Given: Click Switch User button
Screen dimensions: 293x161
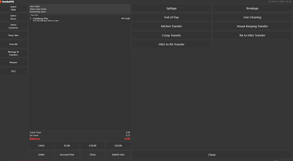Looking at the screenshot, I should tap(118, 155).
